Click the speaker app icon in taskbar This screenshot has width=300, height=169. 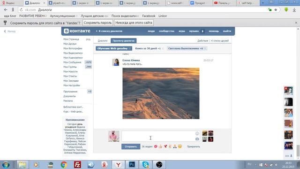coord(91,165)
